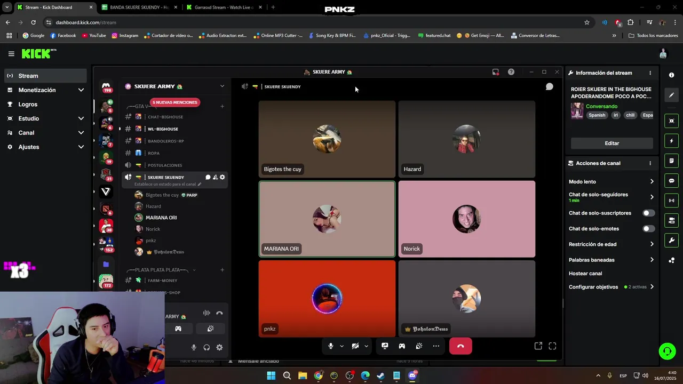Focus Bigotes the cuy video tile
Viewport: 683px width, 384px height.
pyautogui.click(x=327, y=139)
